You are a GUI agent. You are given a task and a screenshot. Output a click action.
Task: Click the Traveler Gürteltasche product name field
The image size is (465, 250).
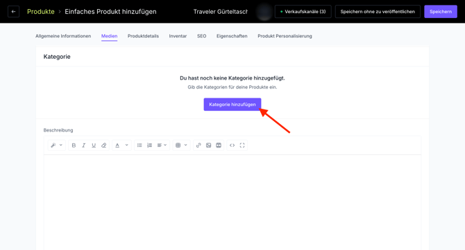pyautogui.click(x=220, y=12)
